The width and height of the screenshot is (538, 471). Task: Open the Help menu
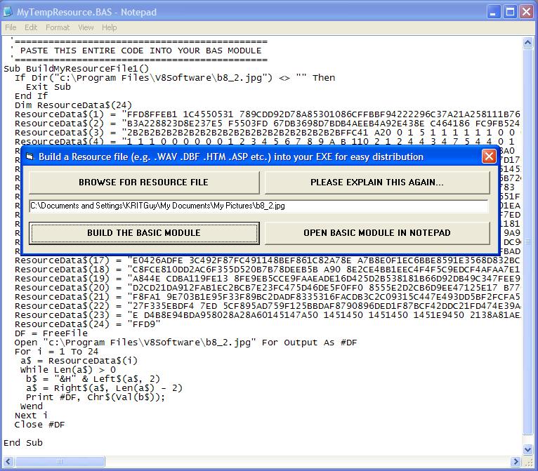[x=110, y=27]
